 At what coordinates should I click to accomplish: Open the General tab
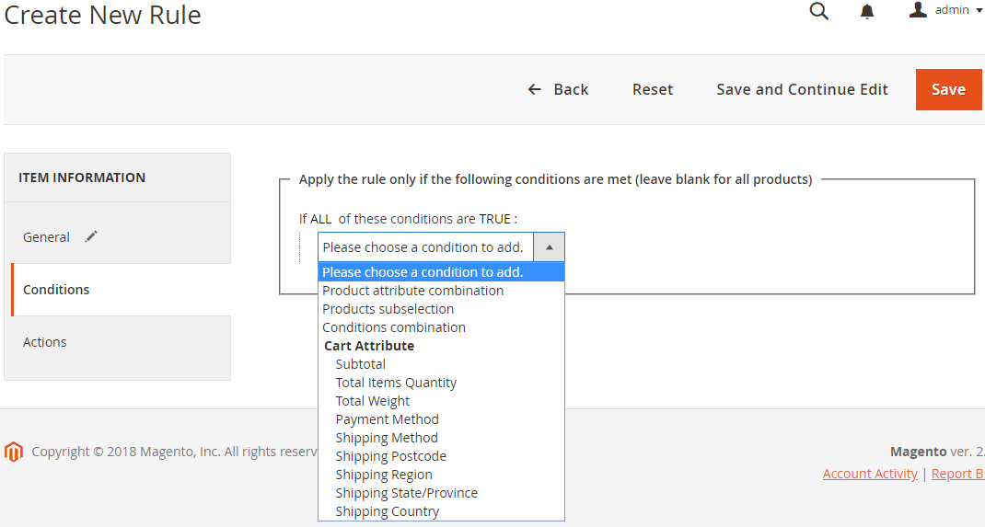coord(46,237)
